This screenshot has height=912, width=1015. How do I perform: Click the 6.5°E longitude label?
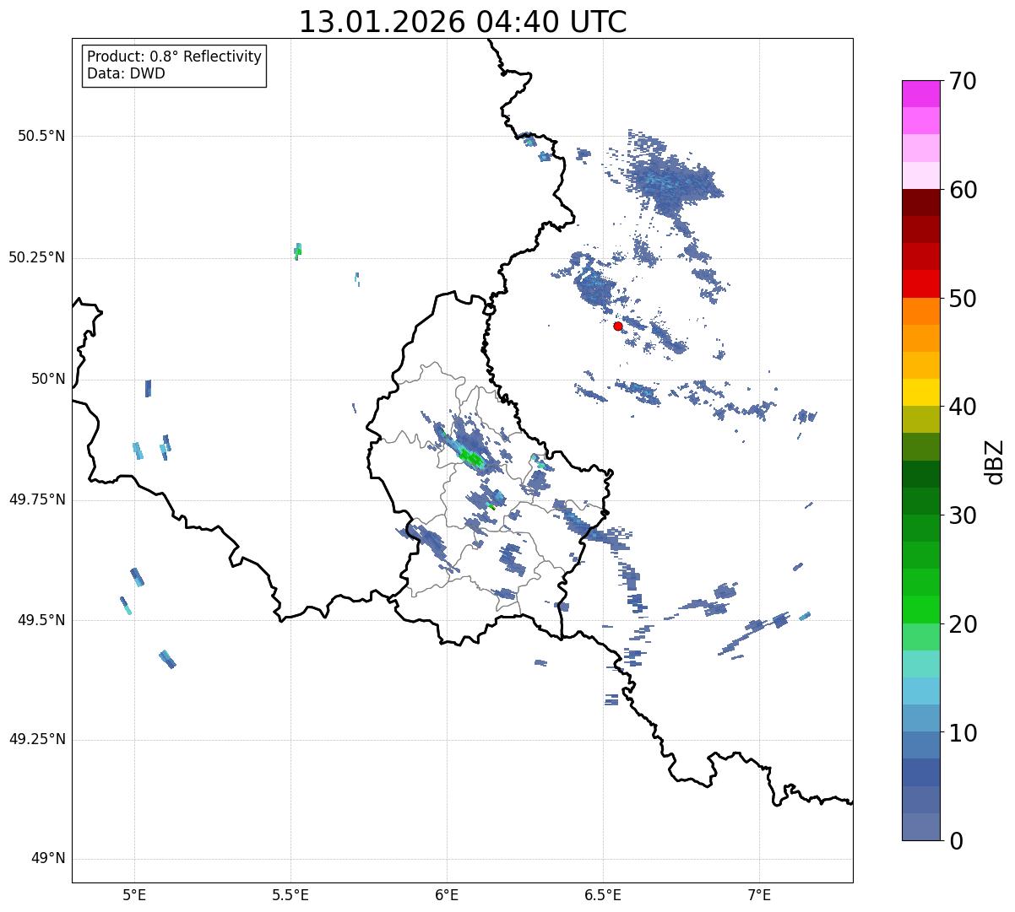[603, 895]
